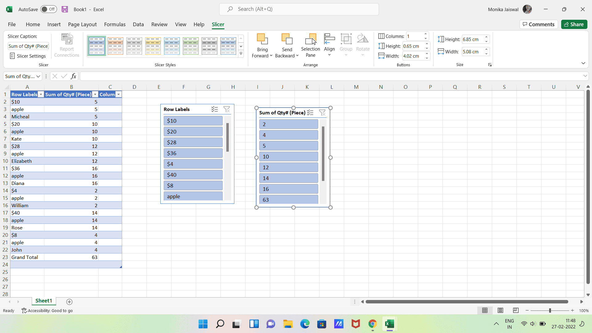Clear the filter on Sum of Qty# slicer
Viewport: 592px width, 333px height.
click(x=323, y=113)
